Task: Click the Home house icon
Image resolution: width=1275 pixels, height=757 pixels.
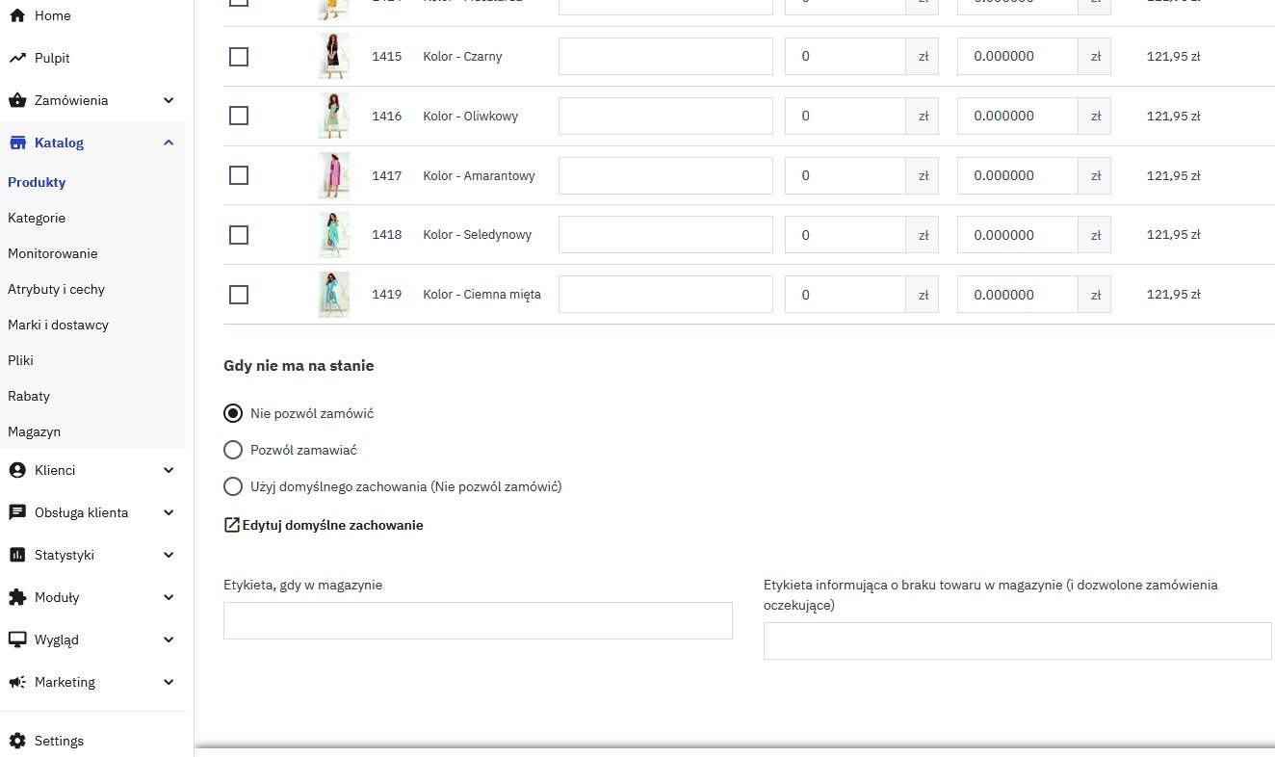Action: click(x=16, y=15)
